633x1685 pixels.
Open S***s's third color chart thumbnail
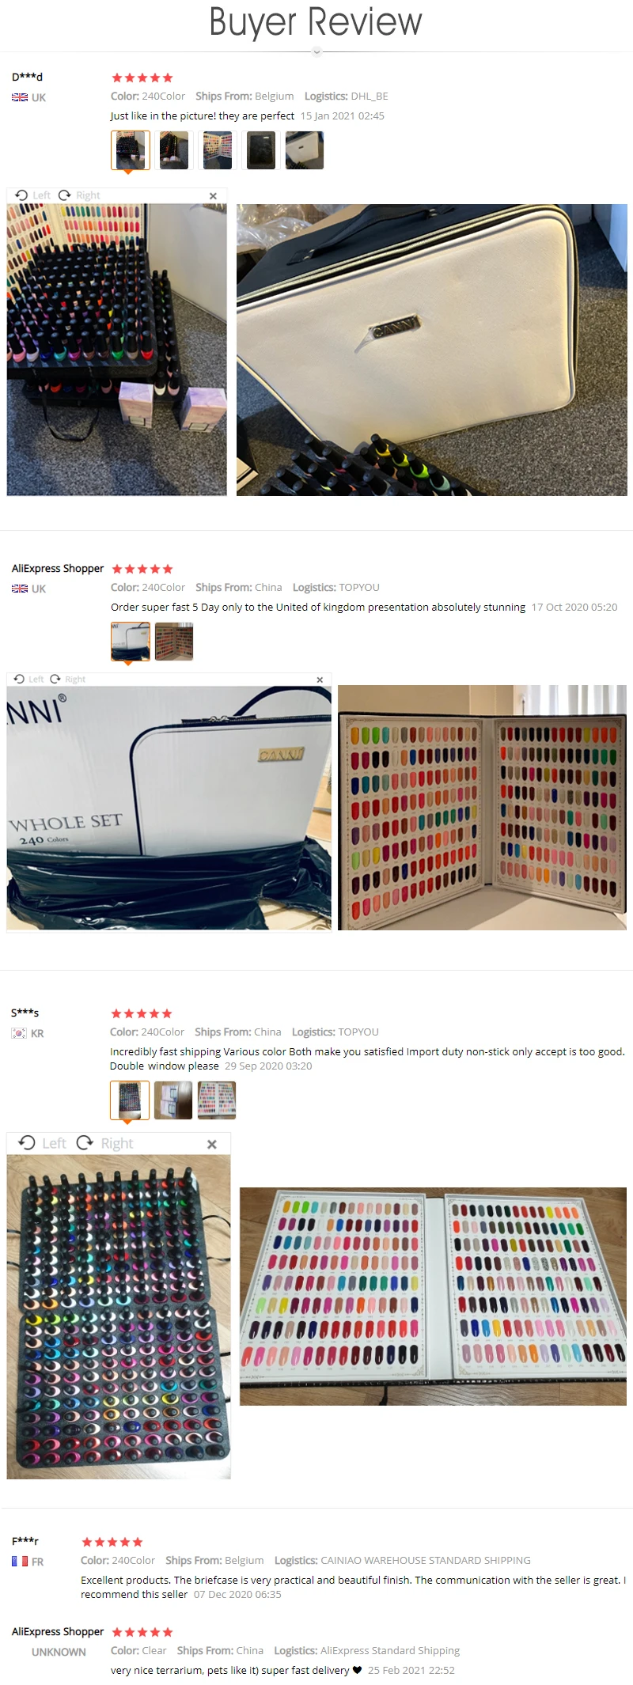[217, 1100]
